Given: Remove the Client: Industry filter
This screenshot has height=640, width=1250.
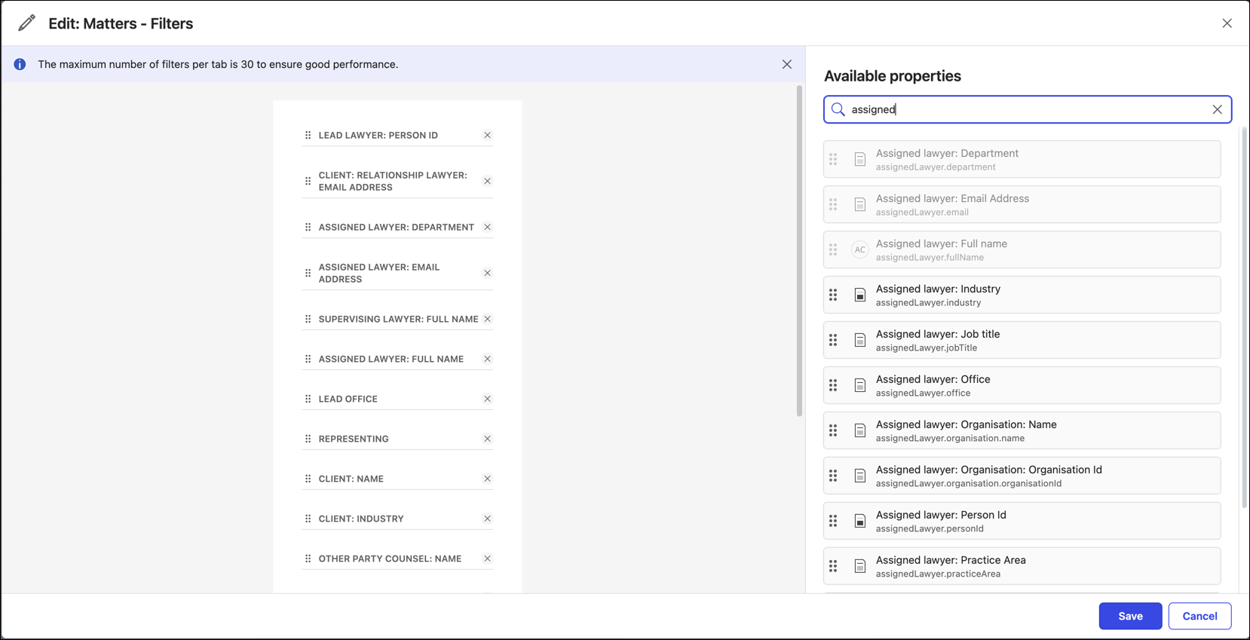Looking at the screenshot, I should point(487,519).
